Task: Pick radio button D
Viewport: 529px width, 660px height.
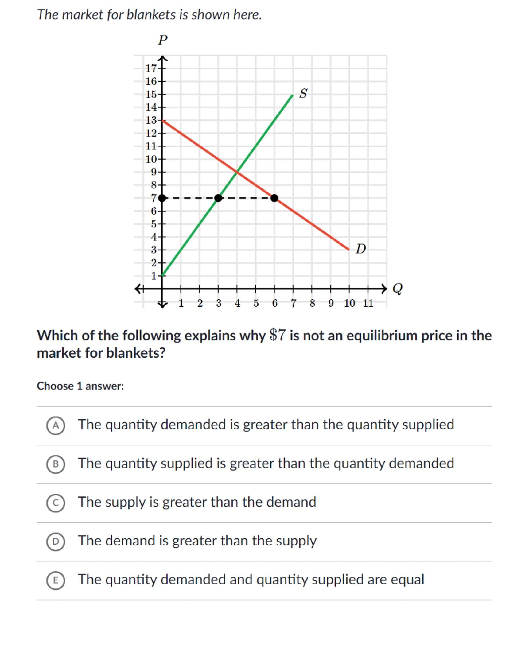Action: tap(56, 542)
